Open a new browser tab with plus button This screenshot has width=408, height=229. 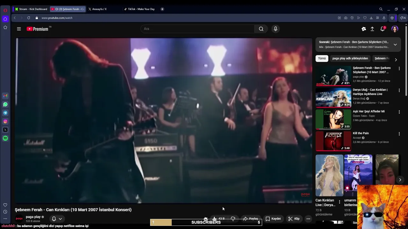point(162,9)
